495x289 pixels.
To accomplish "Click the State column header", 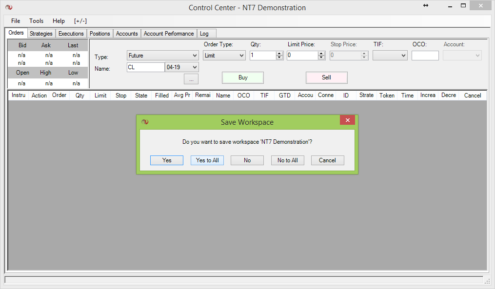I will pos(141,96).
